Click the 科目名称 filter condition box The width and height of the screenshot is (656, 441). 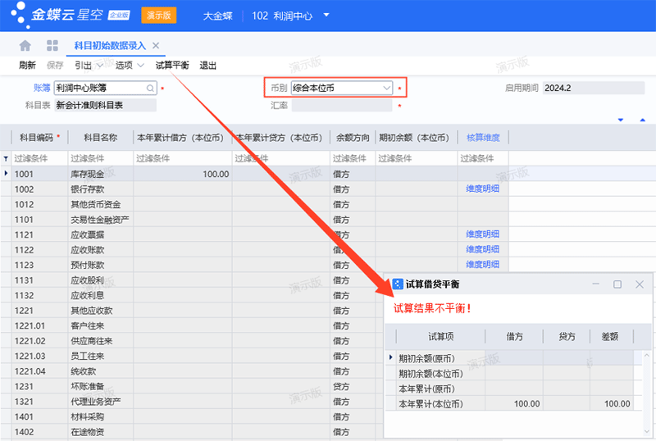tap(100, 158)
